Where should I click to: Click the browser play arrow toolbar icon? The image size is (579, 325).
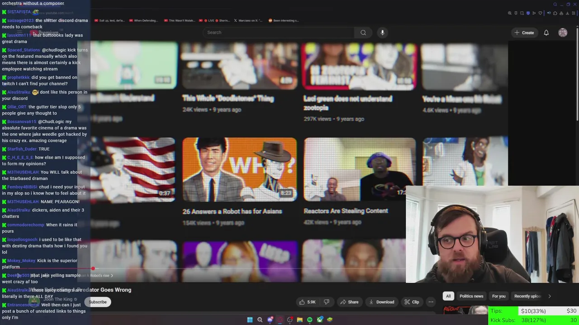pos(534,13)
